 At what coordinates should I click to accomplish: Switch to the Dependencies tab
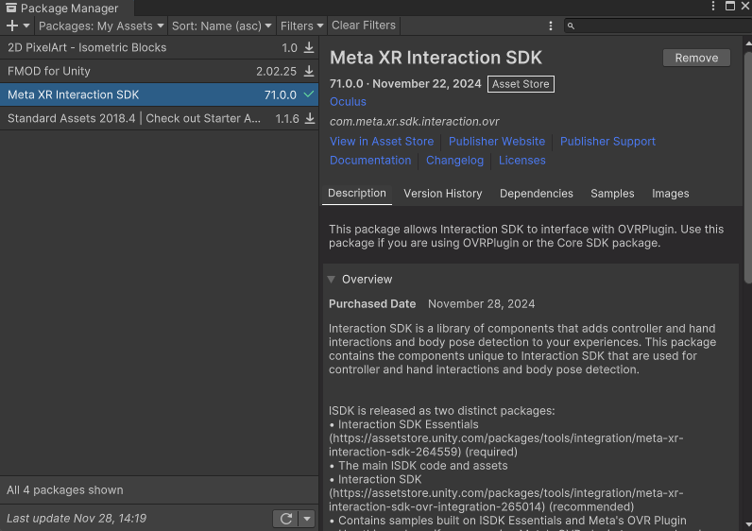[536, 194]
